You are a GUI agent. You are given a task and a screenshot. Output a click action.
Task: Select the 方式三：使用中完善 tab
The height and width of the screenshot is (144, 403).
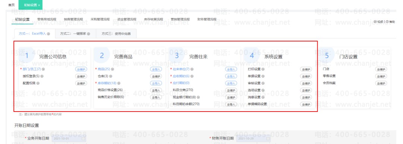tap(116, 34)
